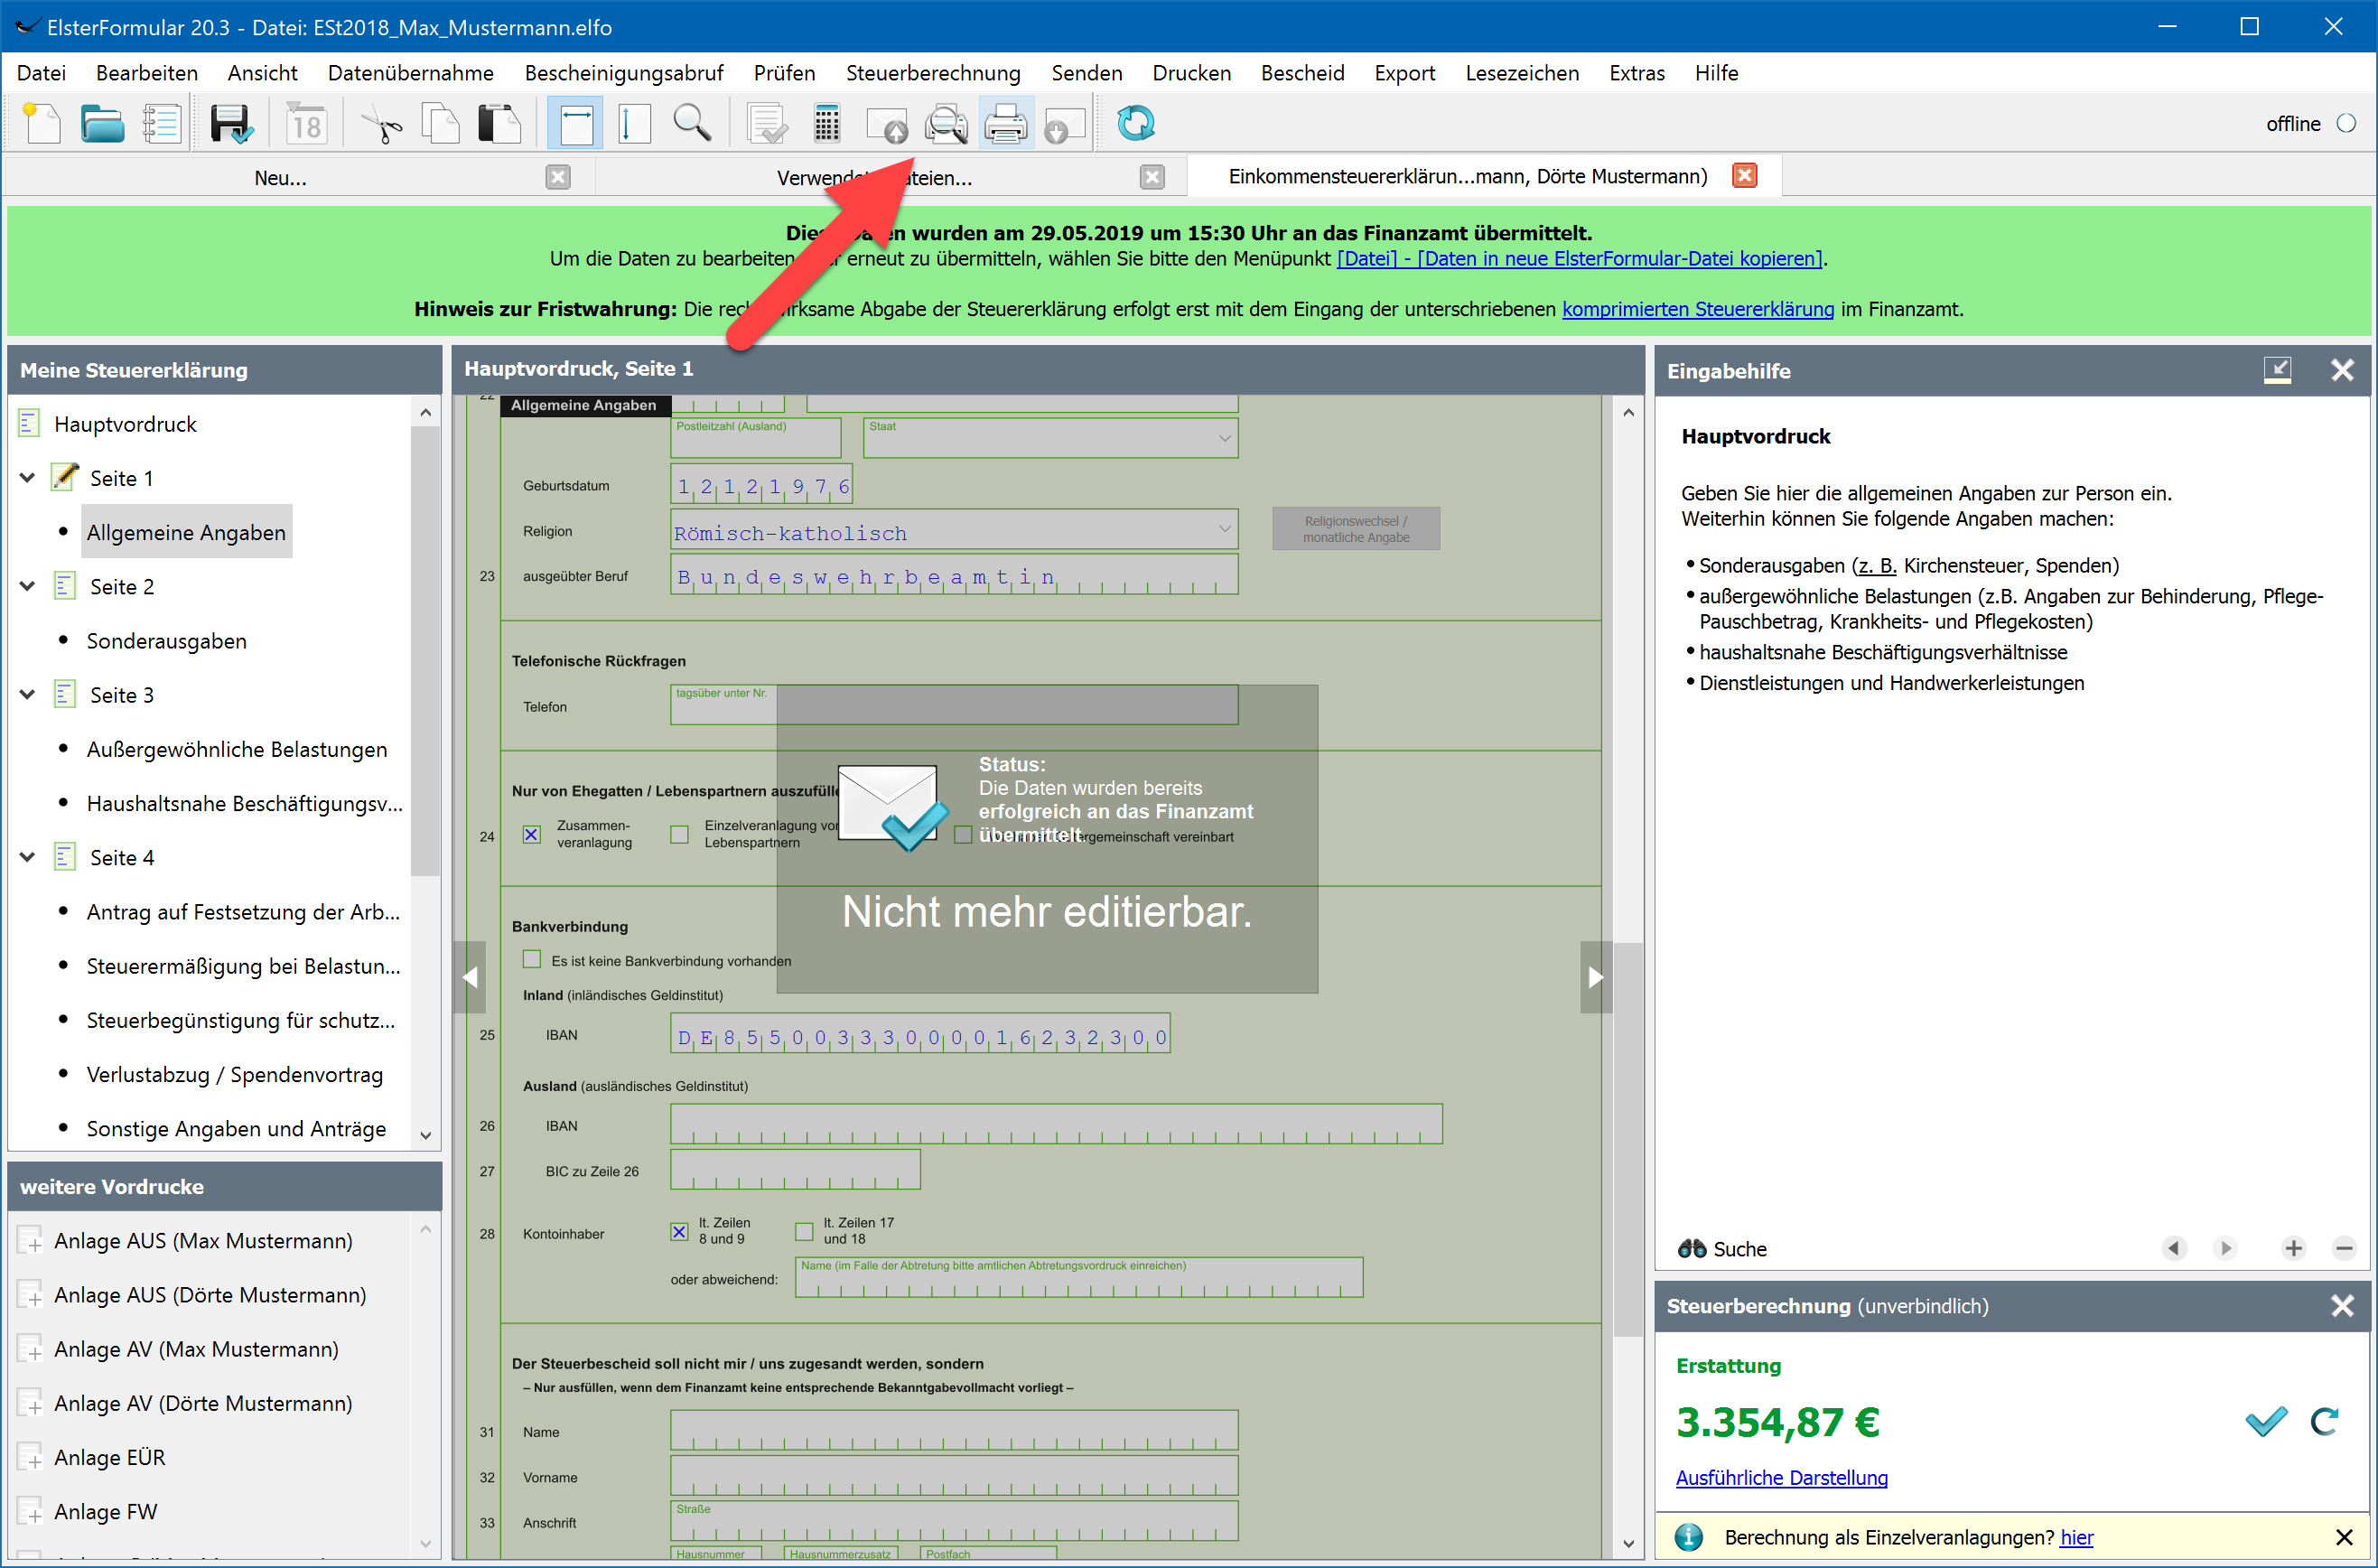Toggle the Zusammenveranlagung checkbox
This screenshot has height=1568, width=2378.
point(532,834)
